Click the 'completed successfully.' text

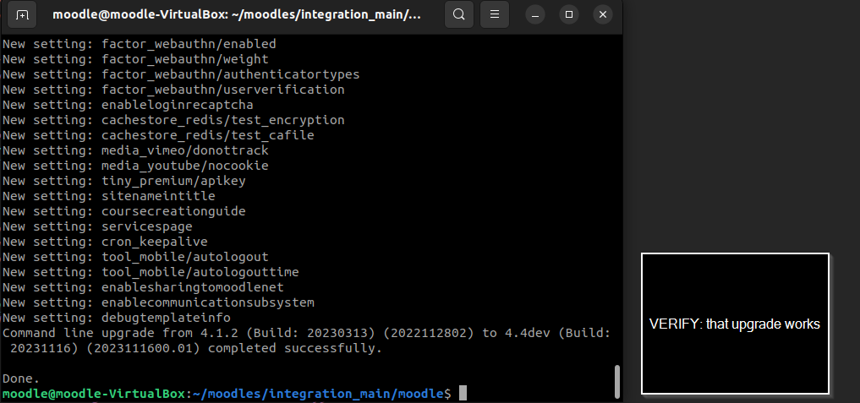(x=295, y=348)
